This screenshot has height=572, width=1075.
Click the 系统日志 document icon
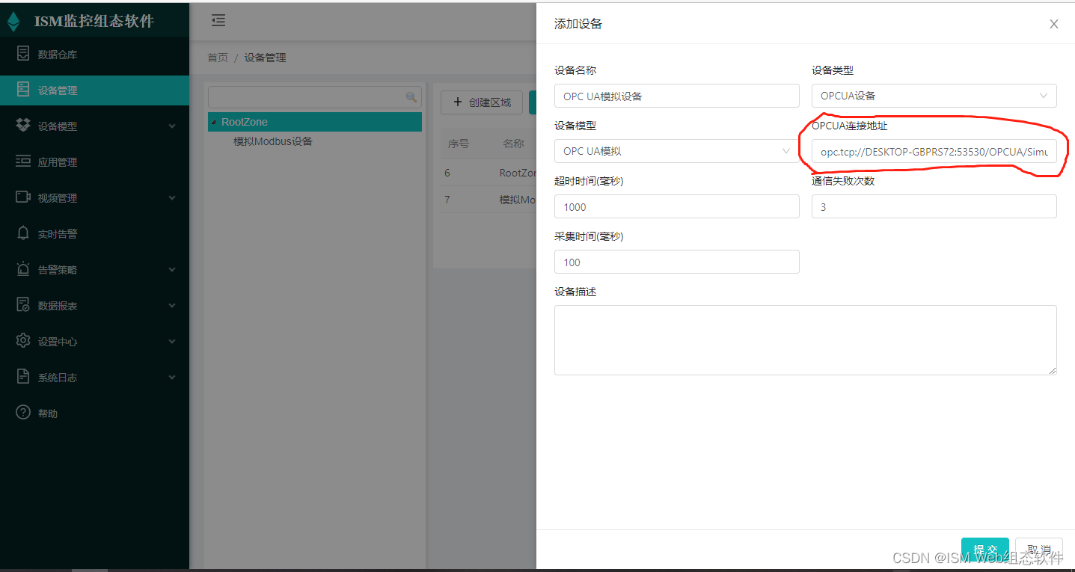pos(24,377)
